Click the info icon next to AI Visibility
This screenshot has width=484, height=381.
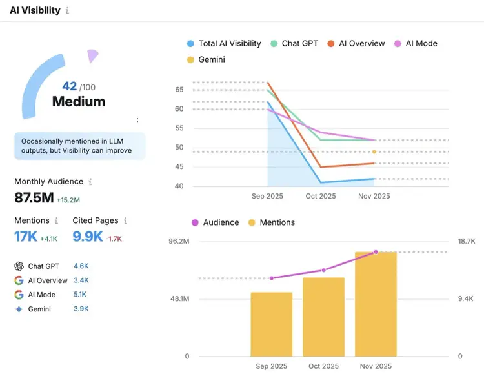67,10
